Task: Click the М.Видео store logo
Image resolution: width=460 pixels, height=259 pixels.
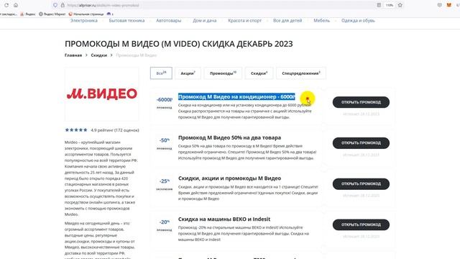Action: pyautogui.click(x=102, y=94)
